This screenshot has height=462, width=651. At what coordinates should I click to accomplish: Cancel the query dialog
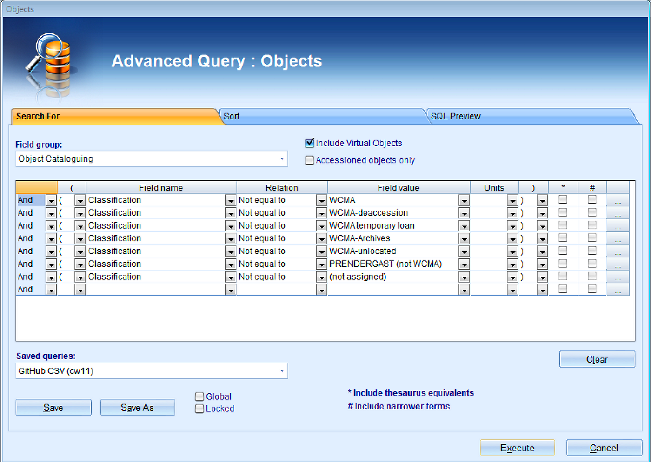click(x=604, y=448)
